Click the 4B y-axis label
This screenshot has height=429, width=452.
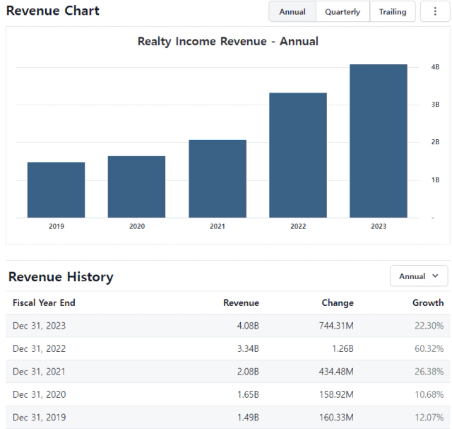(x=435, y=67)
